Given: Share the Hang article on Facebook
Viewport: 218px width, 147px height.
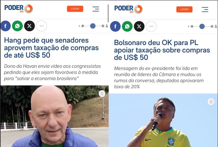Looking at the screenshot, I should click(x=5, y=26).
